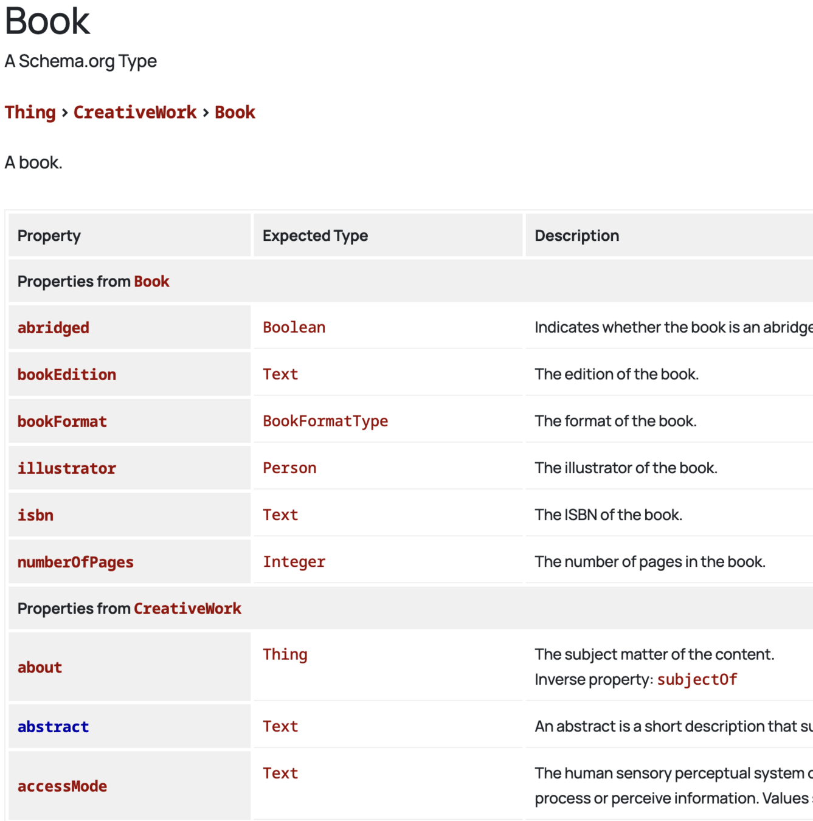
Task: Follow CreativeWork link in Properties from CreativeWork
Action: click(188, 609)
